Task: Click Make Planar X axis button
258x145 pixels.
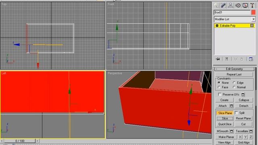Action: [x=240, y=137]
